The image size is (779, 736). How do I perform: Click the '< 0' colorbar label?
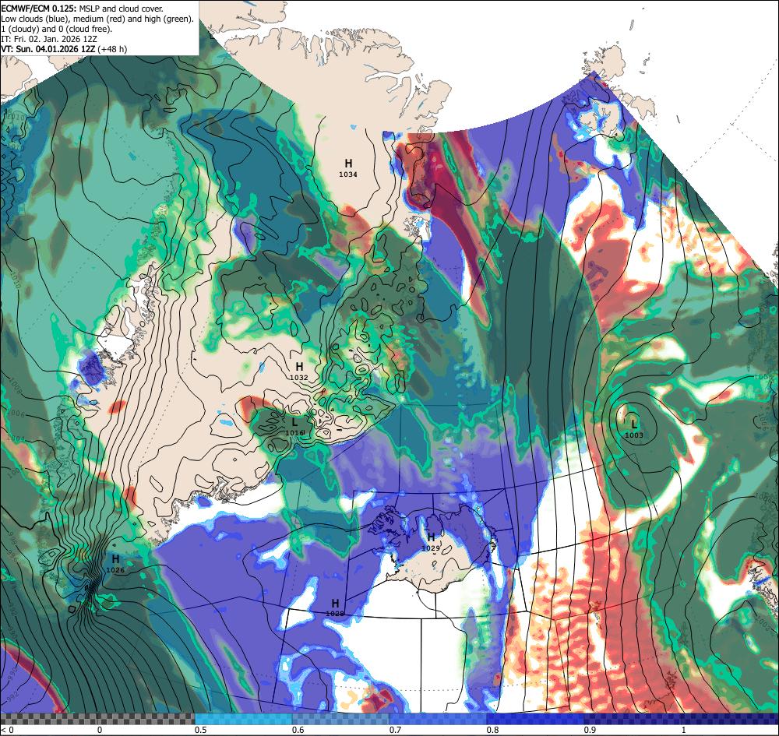click(x=5, y=730)
